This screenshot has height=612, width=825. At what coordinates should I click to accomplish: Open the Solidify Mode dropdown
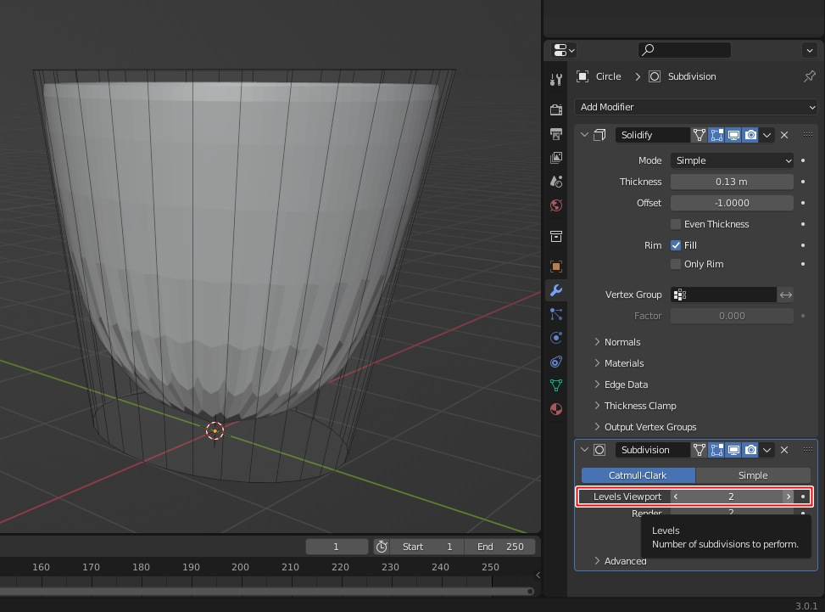732,160
